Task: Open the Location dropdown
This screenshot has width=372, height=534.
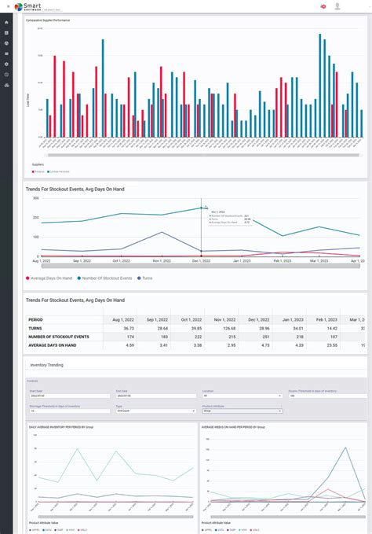Action: coord(243,396)
